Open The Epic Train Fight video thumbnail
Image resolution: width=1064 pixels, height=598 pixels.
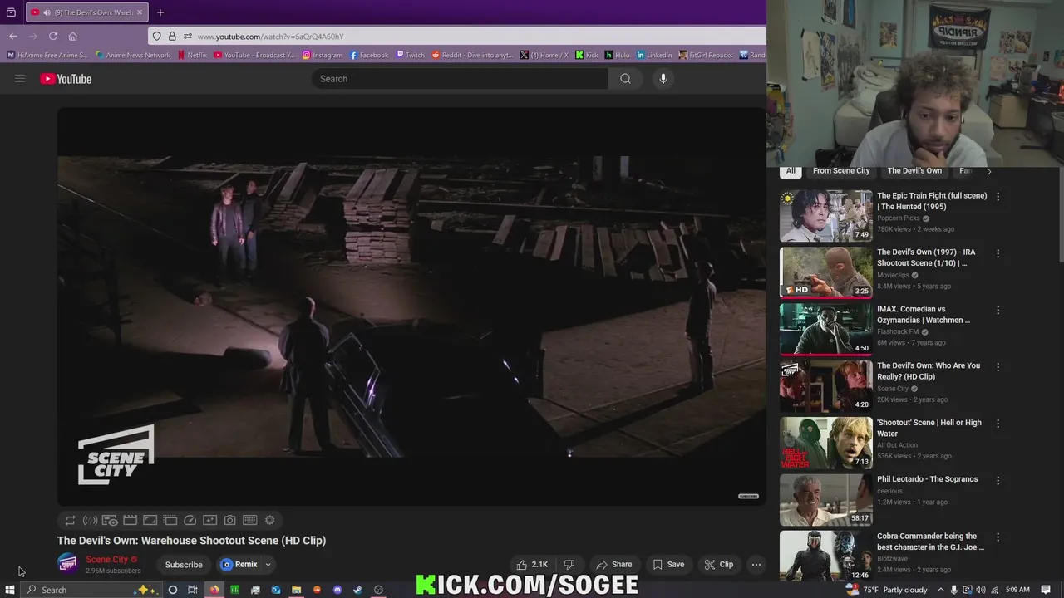[x=825, y=215]
